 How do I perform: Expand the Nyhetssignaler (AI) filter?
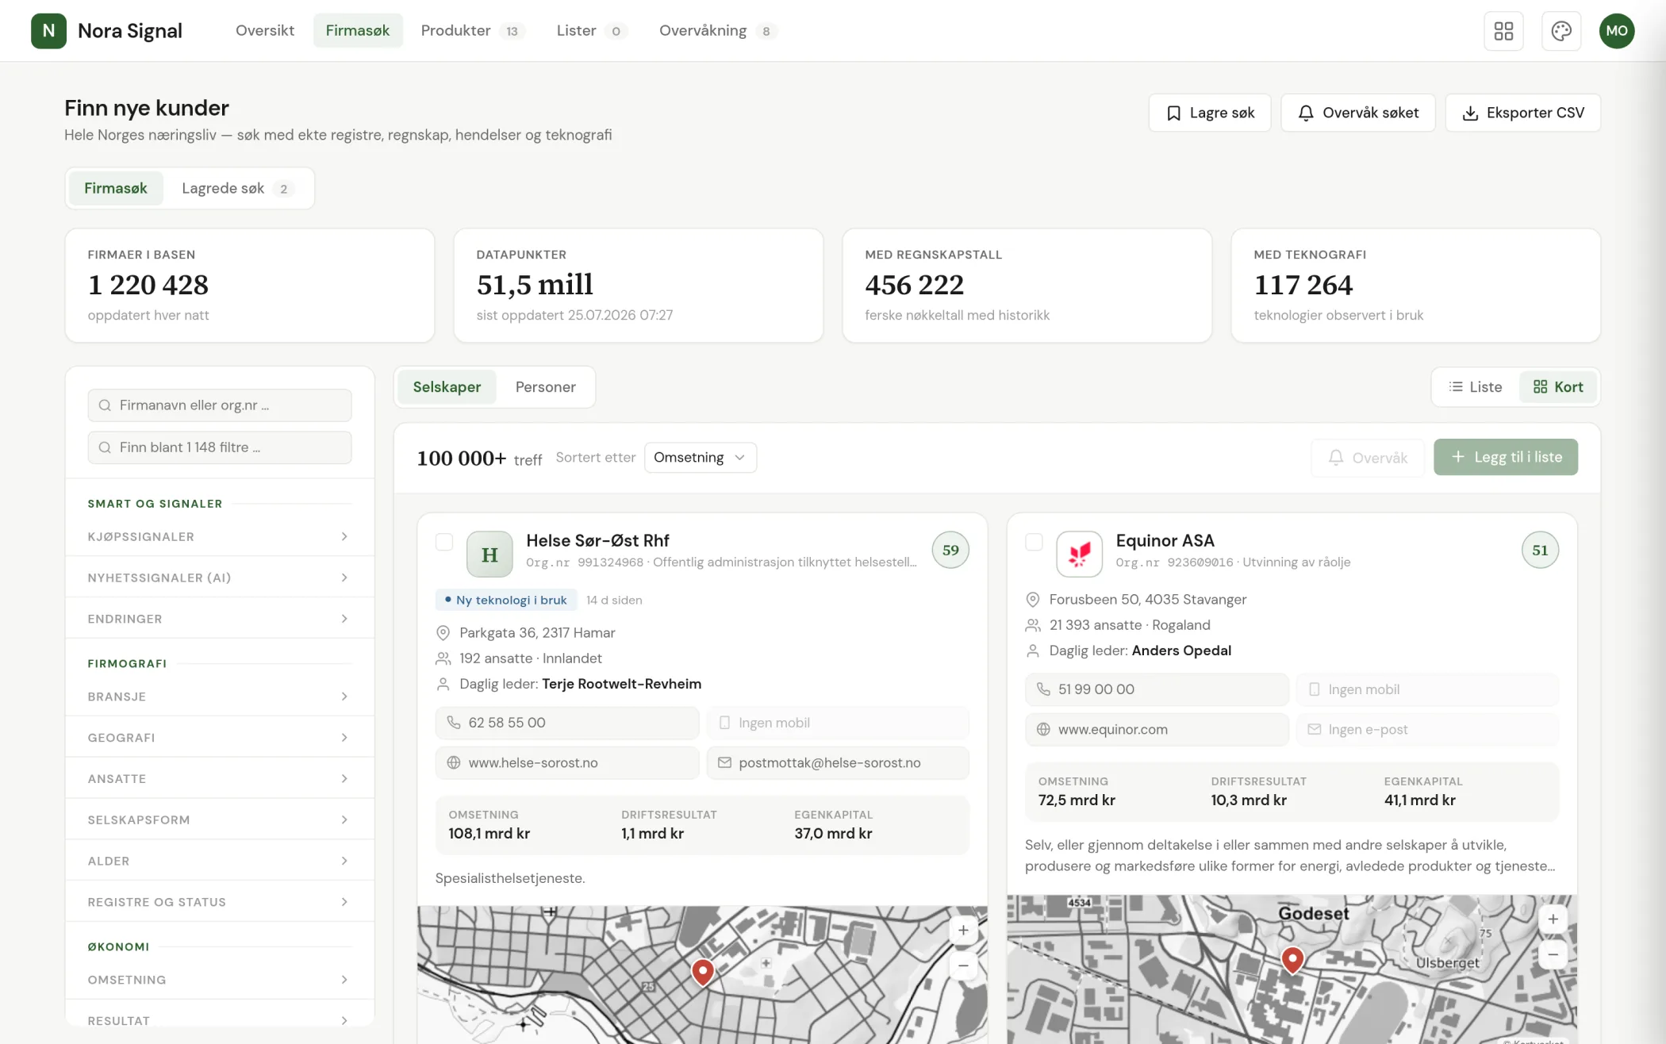point(220,578)
